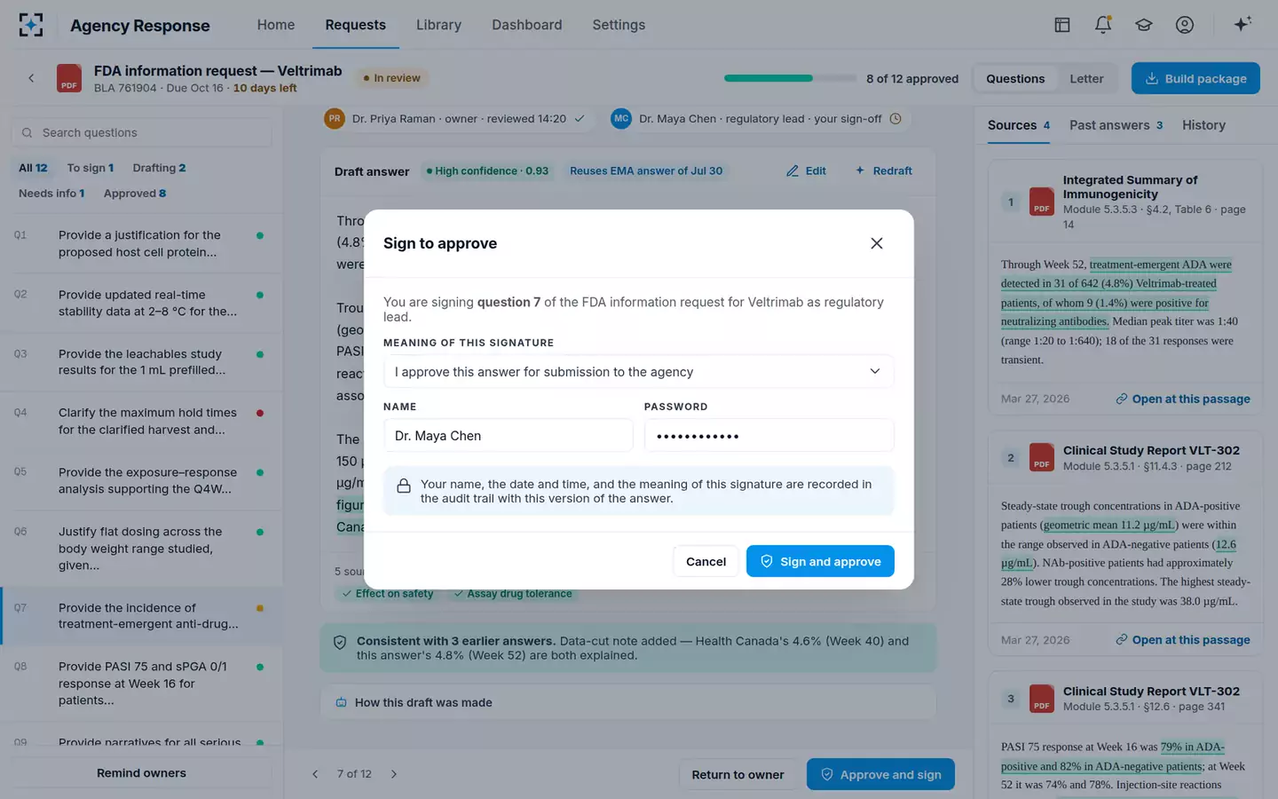This screenshot has height=799, width=1278.
Task: Filter questions by Needs info
Action: pos(51,193)
